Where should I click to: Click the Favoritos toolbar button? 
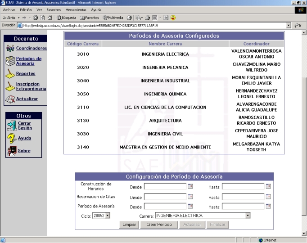[x=90, y=18]
